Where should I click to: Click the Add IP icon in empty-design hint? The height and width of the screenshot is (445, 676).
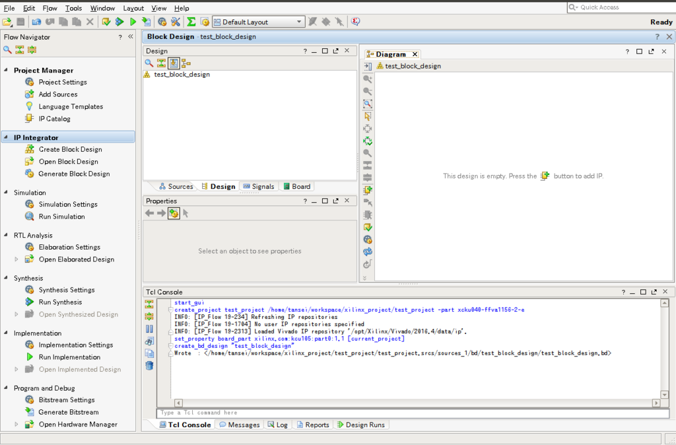545,176
